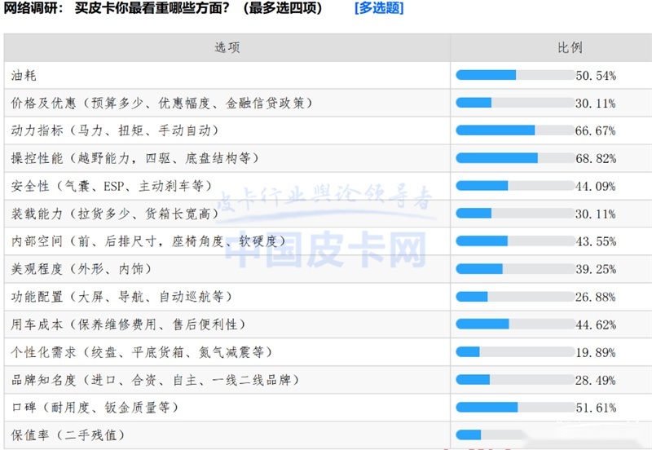The height and width of the screenshot is (450, 652).
Task: Select the 保值率 option text
Action: click(x=68, y=435)
